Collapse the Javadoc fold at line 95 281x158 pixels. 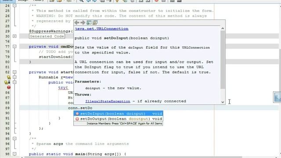click(14, 139)
